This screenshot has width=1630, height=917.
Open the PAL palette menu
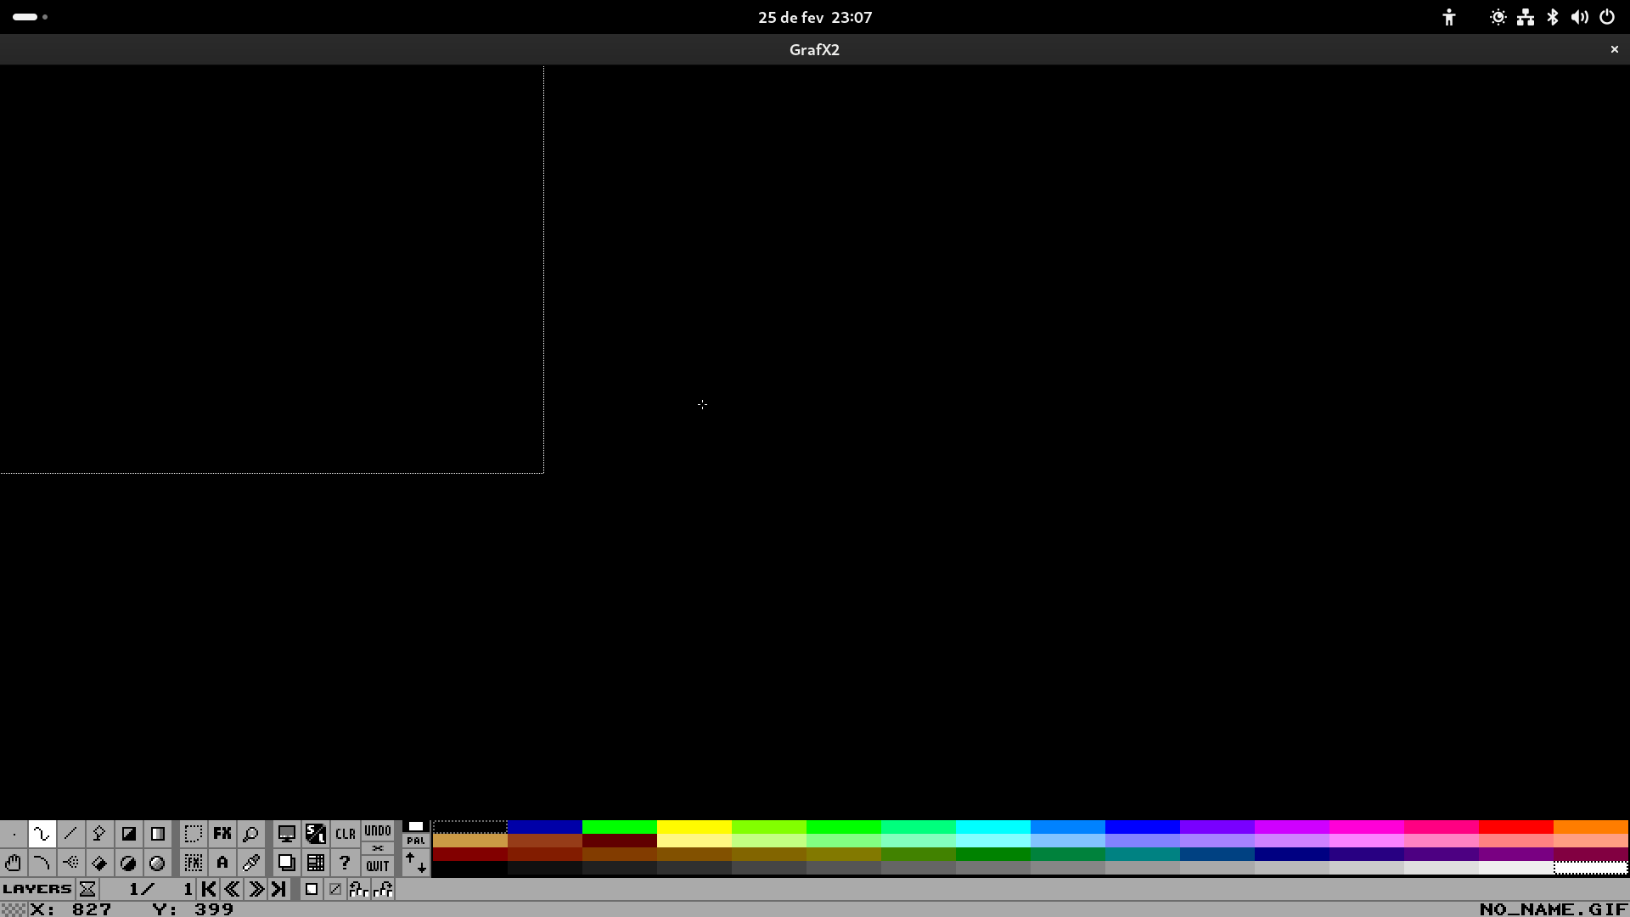coord(415,841)
